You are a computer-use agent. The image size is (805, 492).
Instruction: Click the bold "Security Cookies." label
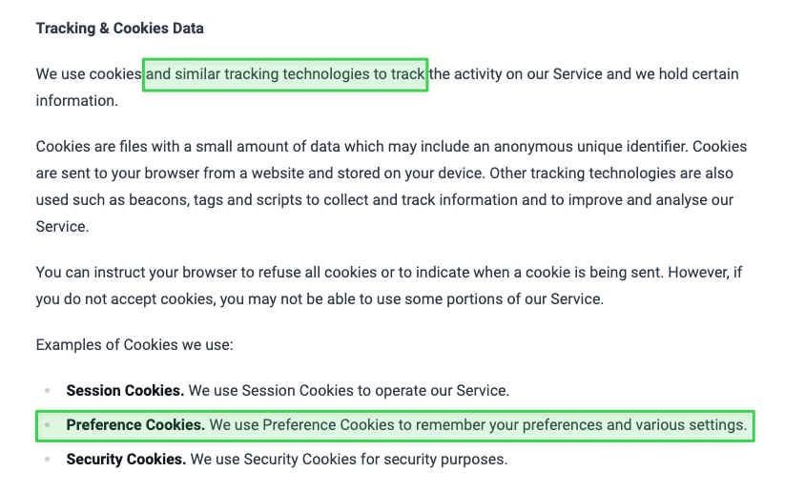[126, 460]
